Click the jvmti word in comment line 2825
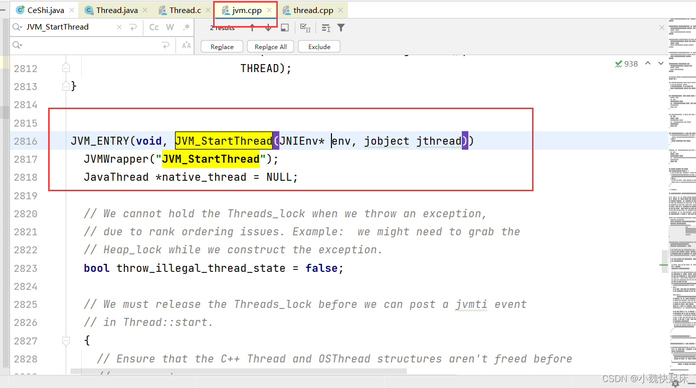 tap(471, 304)
